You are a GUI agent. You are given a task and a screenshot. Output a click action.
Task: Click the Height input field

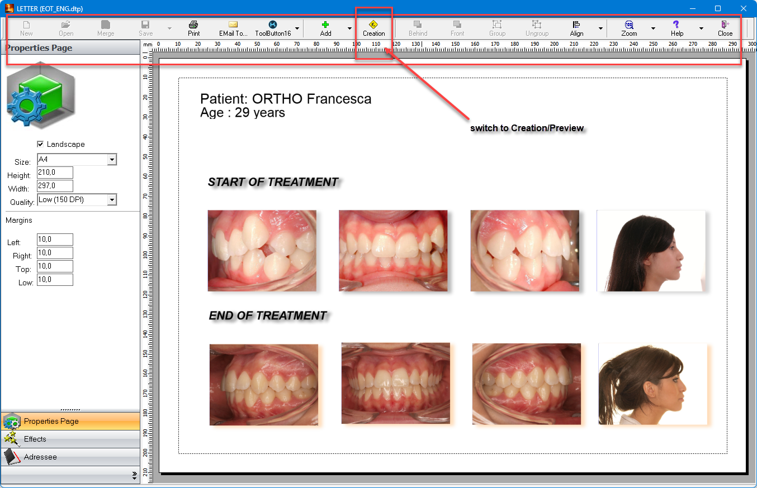coord(55,173)
